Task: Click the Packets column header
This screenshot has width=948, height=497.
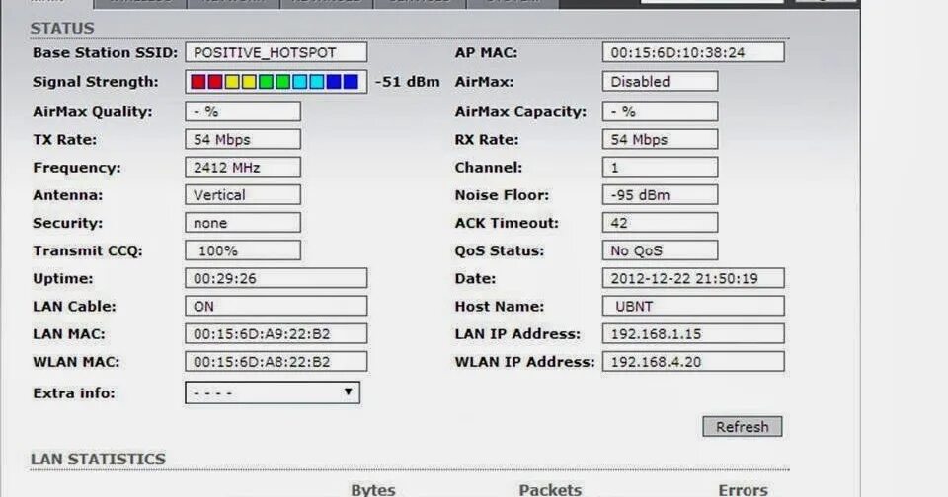Action: (x=550, y=490)
